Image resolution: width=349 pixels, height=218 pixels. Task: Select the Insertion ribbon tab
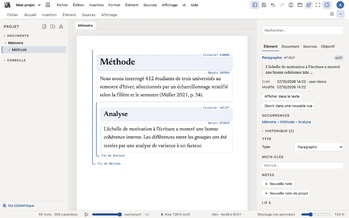tap(49, 15)
